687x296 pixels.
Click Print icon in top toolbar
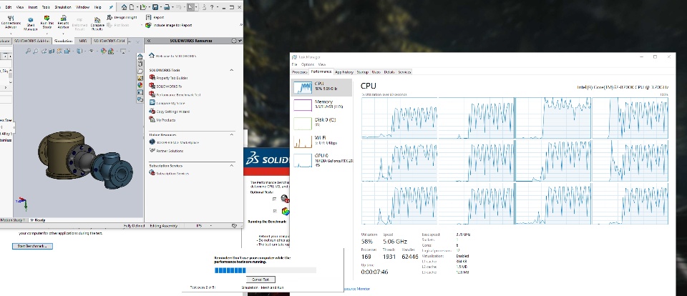[167, 7]
